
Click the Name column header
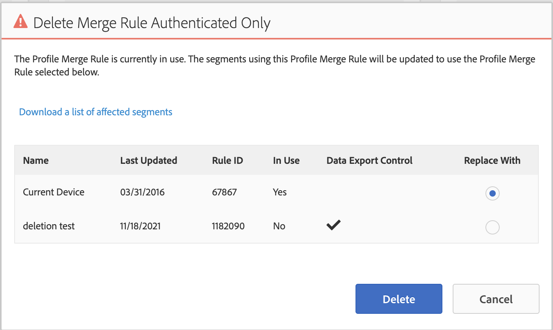(x=36, y=161)
